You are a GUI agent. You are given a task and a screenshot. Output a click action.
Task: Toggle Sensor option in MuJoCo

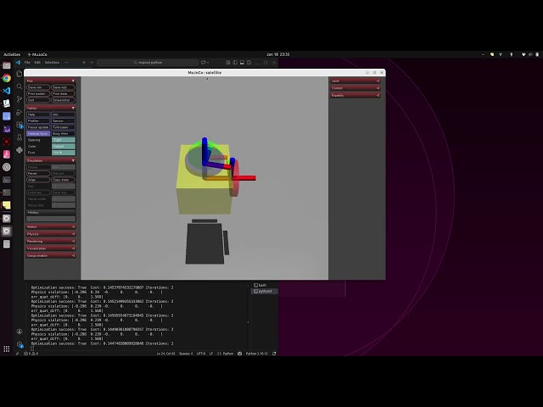[x=63, y=120]
